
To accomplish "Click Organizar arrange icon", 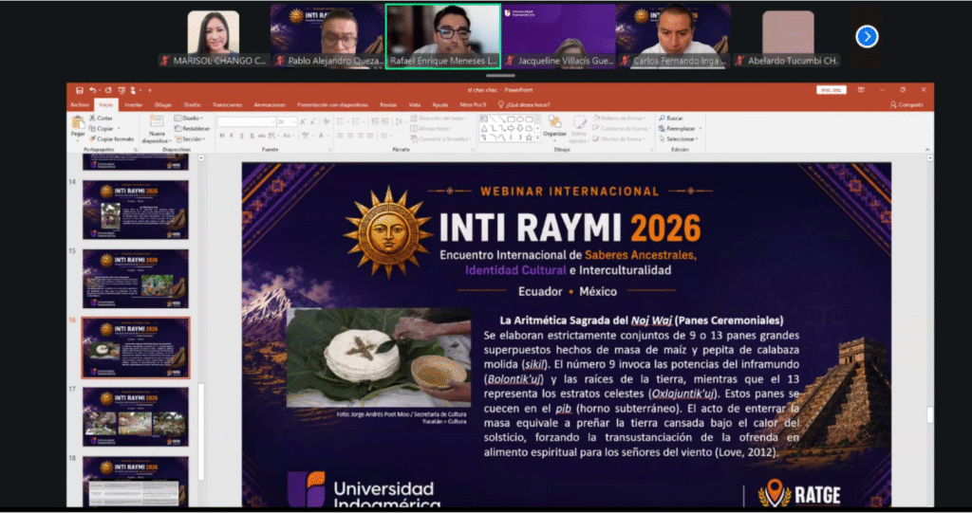I will click(554, 120).
